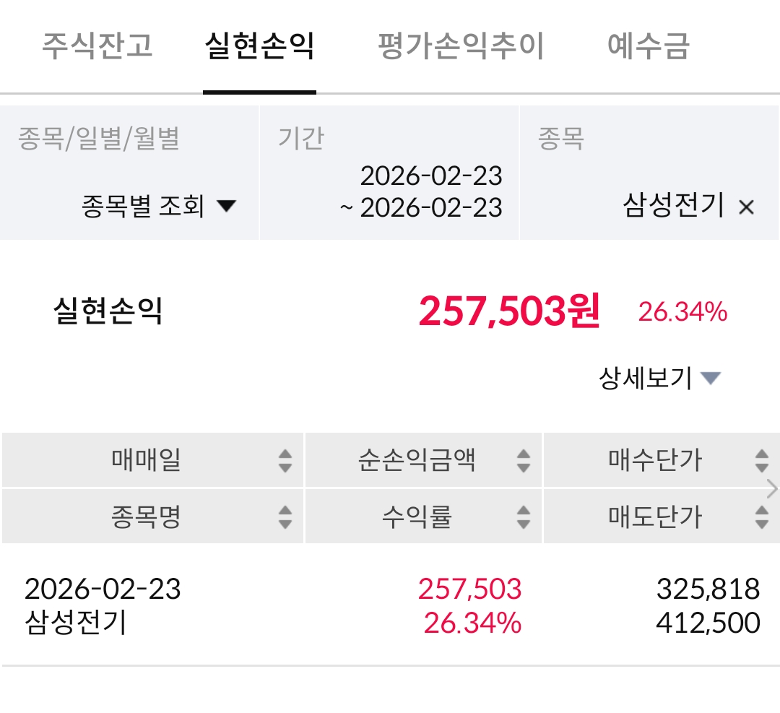Sort by 매수단가 column arrows
The height and width of the screenshot is (713, 780).
[761, 460]
